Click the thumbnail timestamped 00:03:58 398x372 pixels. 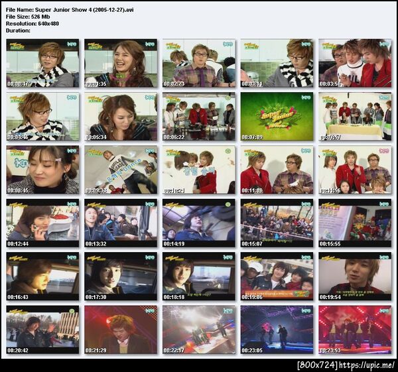tap(355, 63)
